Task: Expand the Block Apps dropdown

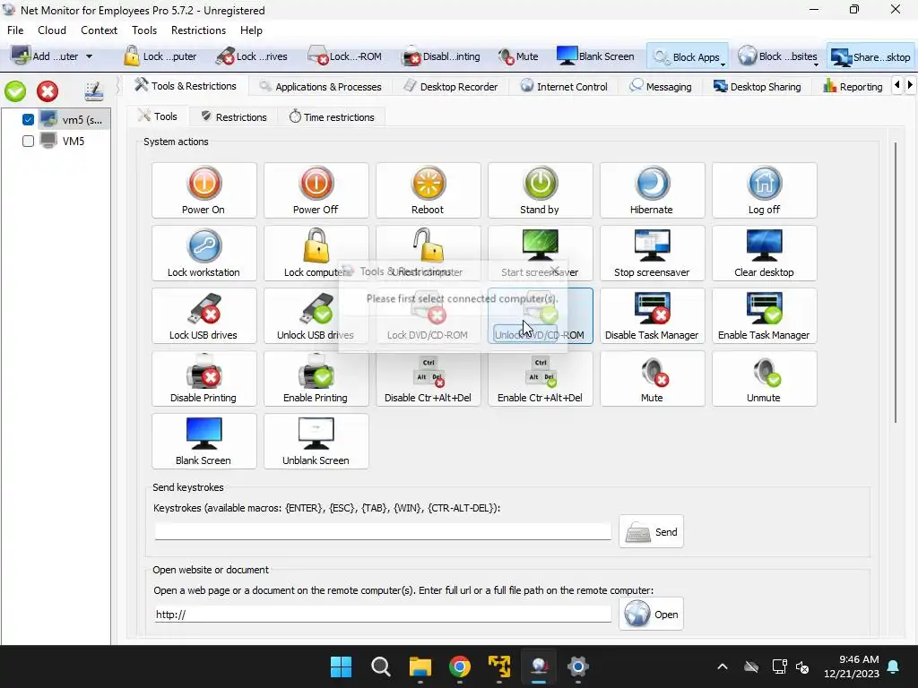Action: (x=723, y=64)
